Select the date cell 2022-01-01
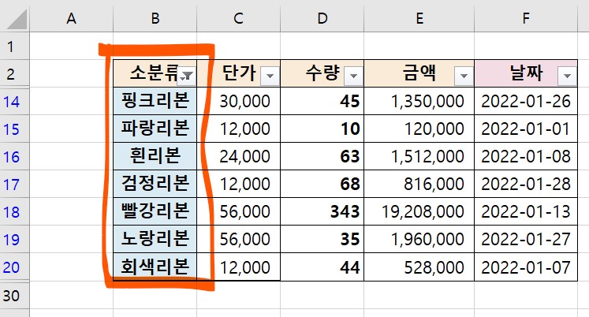This screenshot has height=317, width=589. (526, 129)
